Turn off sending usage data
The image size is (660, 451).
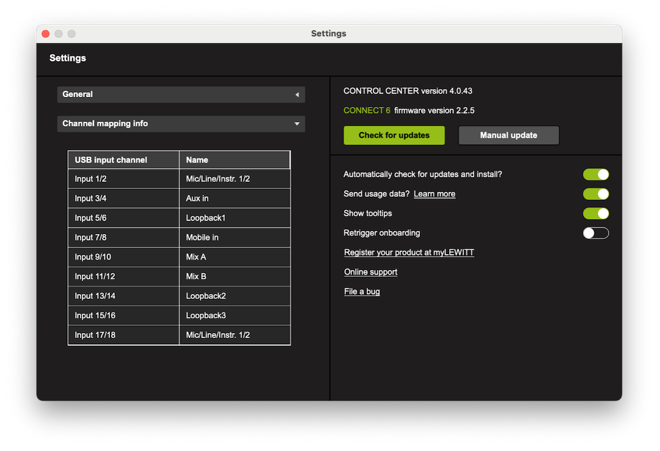[596, 194]
